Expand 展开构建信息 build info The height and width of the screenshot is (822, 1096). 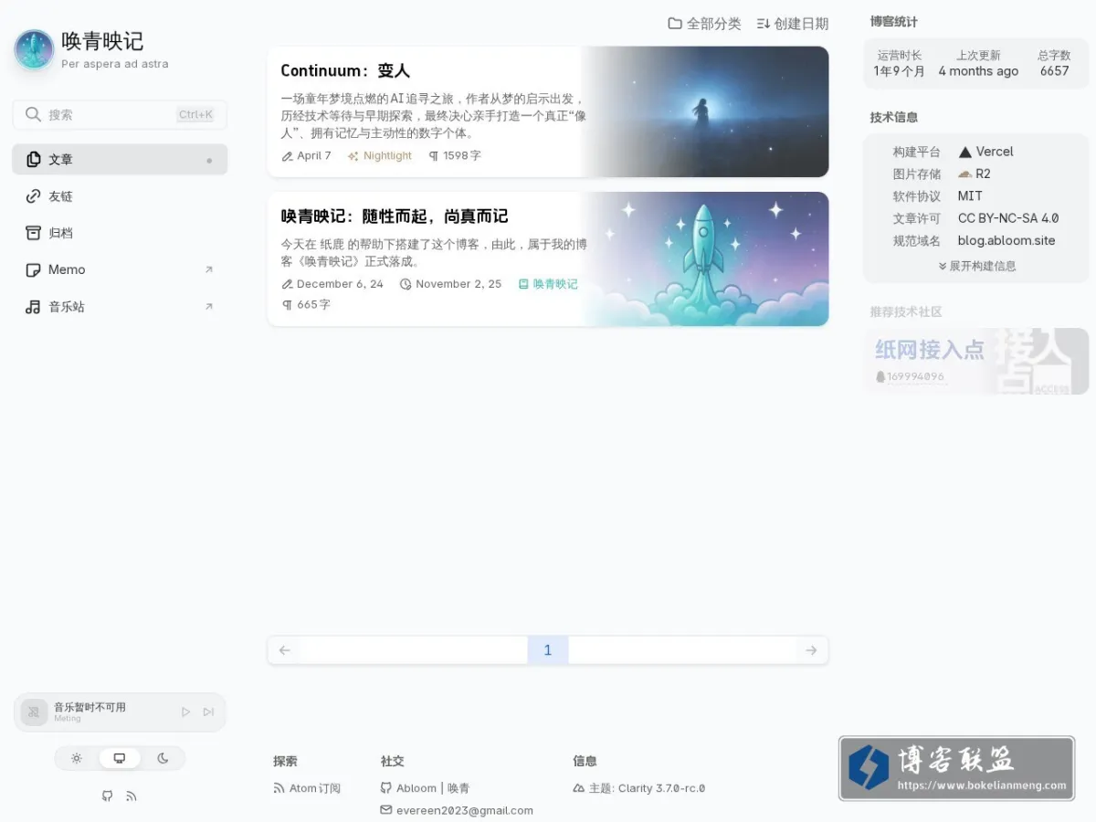point(976,266)
